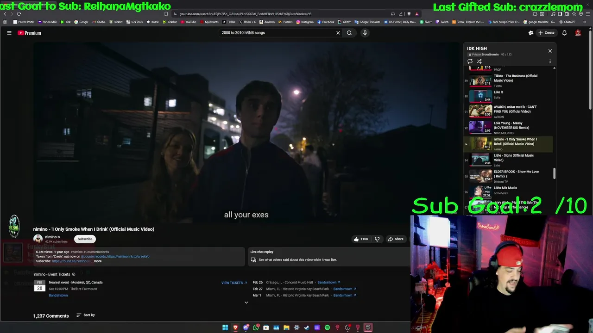Play AVAION CAN'T FIND YOU video

508,111
